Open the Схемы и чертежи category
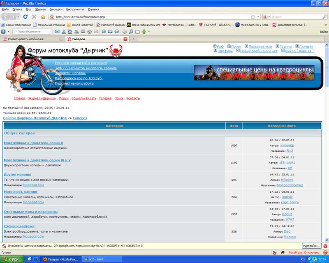The height and width of the screenshot is (263, 329). 19,226
